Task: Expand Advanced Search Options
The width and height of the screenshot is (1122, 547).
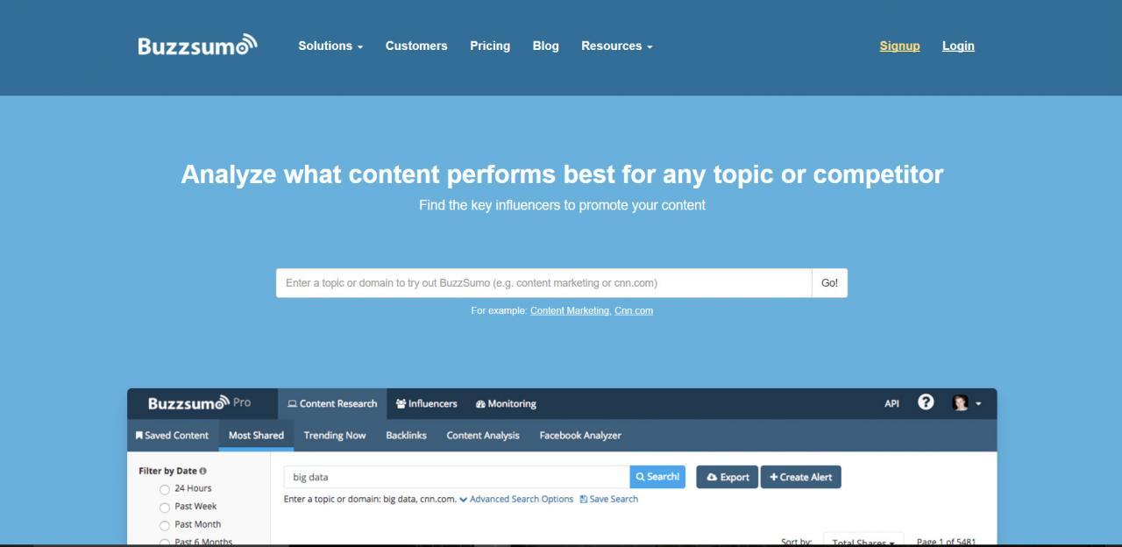Action: pos(516,499)
